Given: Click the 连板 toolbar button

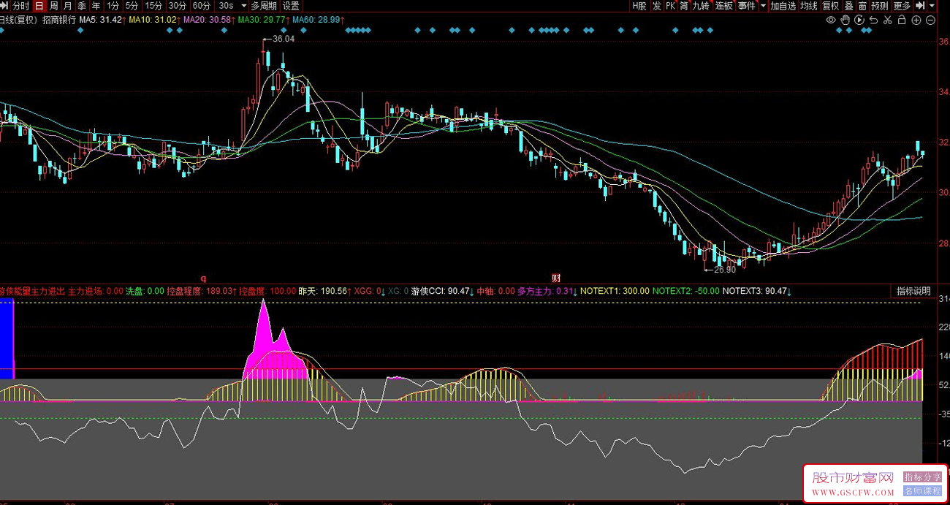Looking at the screenshot, I should click(724, 5).
